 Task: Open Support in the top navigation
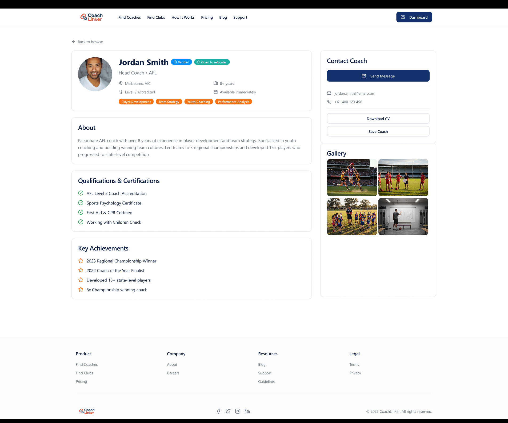pos(240,17)
